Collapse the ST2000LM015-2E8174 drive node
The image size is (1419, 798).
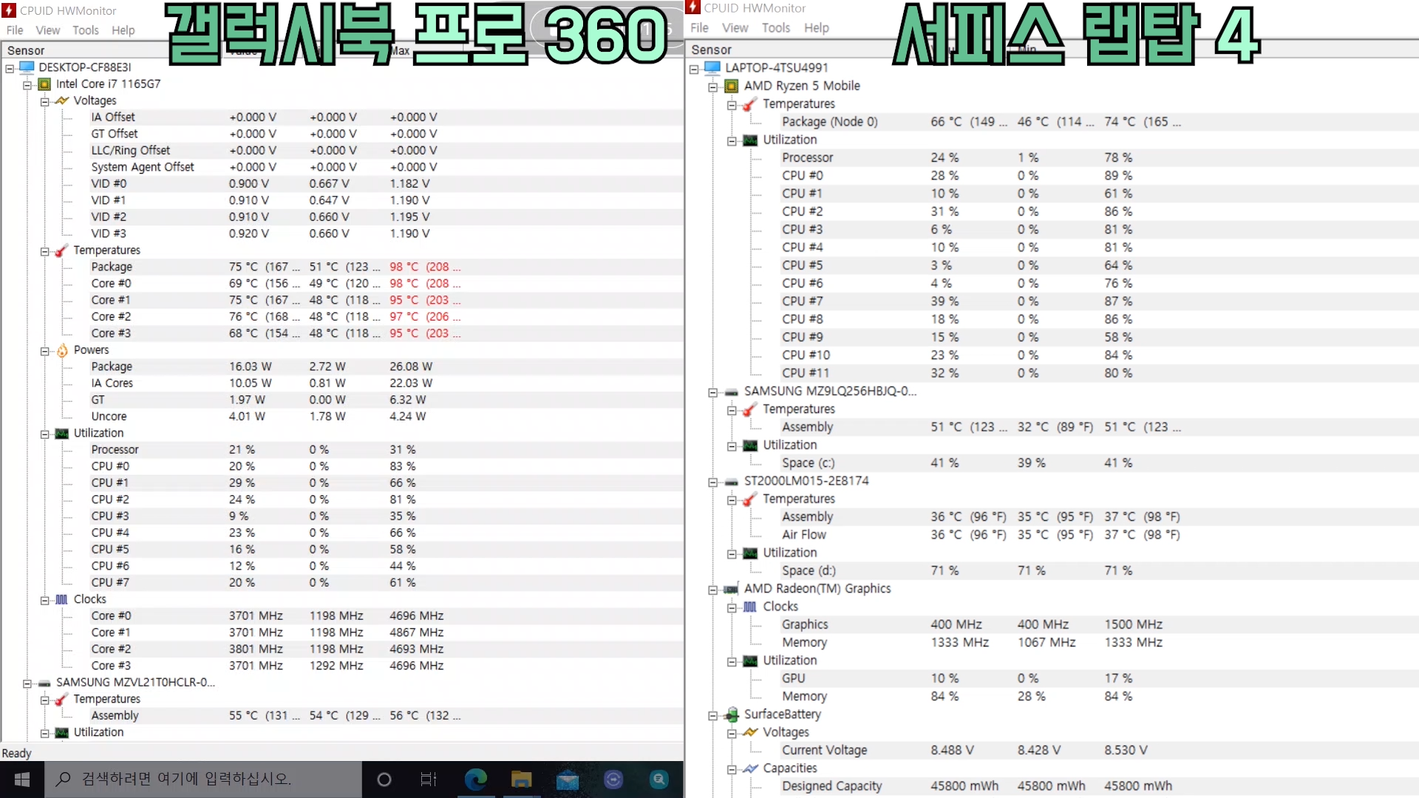click(x=712, y=482)
